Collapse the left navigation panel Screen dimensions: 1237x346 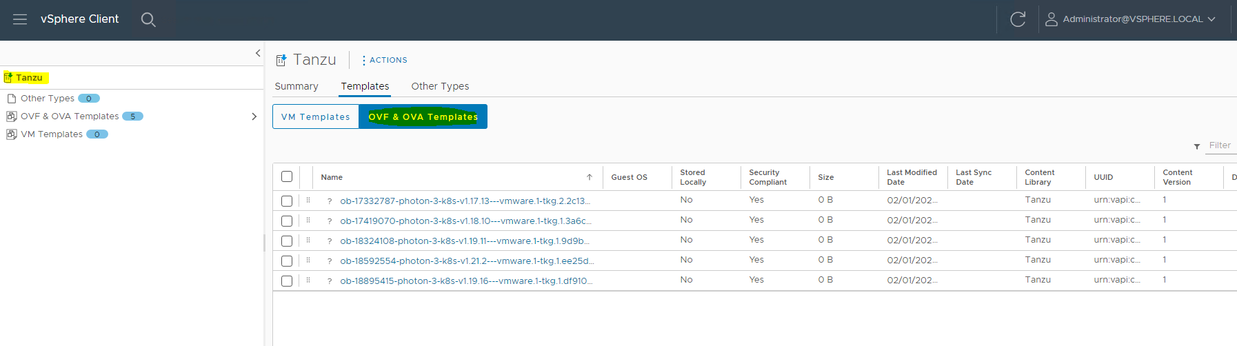(258, 53)
